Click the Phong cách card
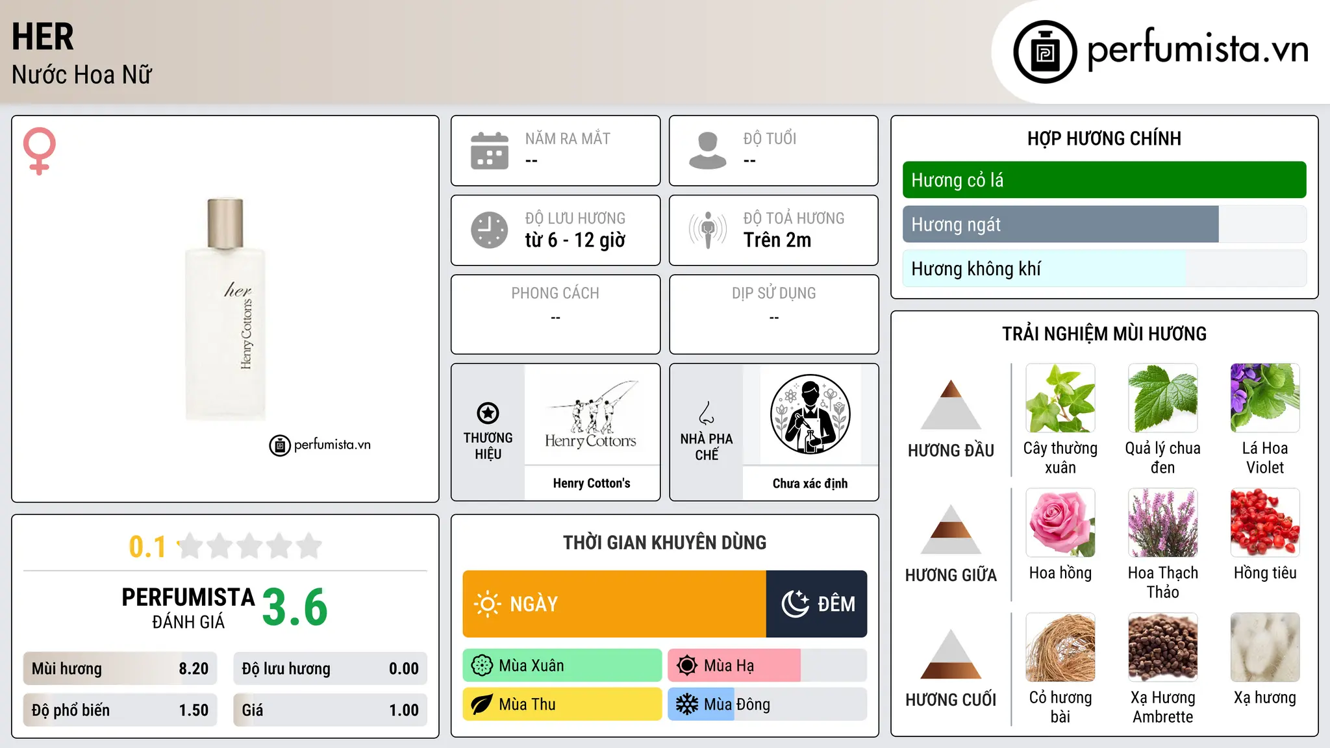This screenshot has width=1330, height=748. [556, 314]
